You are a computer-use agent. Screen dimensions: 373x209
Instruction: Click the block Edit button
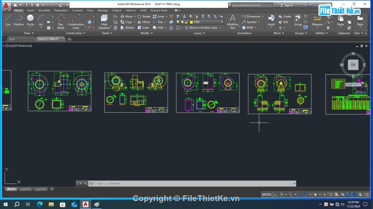click(283, 22)
